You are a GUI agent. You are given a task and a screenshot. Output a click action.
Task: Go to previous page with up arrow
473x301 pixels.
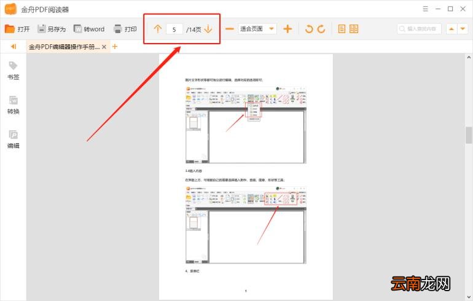click(158, 29)
